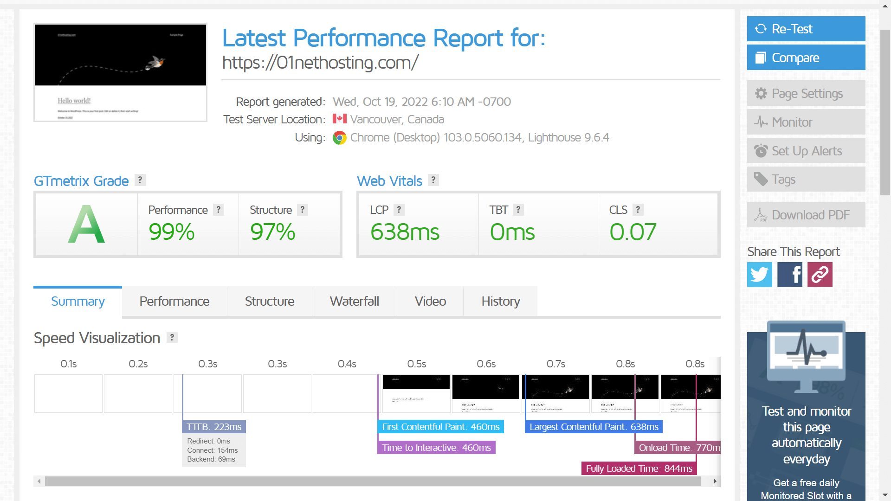Screen dimensions: 891x501
Task: Open the Tags button
Action: click(806, 179)
